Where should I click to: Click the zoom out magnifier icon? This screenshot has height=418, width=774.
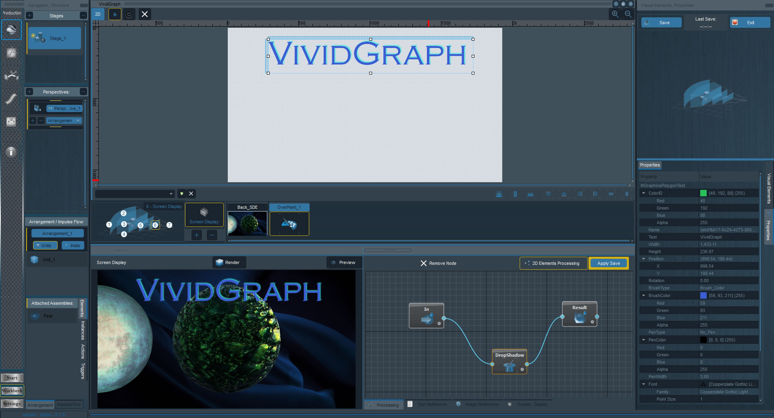tap(628, 14)
